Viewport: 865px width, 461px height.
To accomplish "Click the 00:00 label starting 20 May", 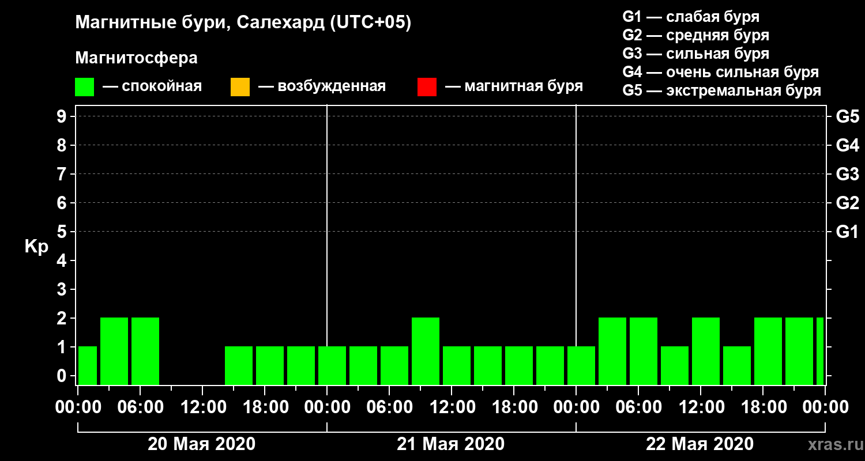I will tap(78, 407).
